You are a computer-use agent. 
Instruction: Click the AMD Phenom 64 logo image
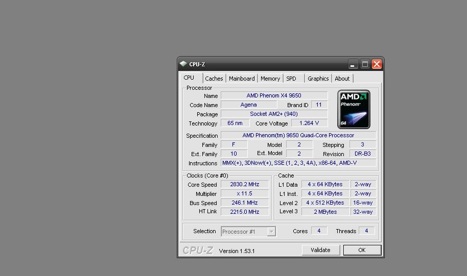(354, 110)
